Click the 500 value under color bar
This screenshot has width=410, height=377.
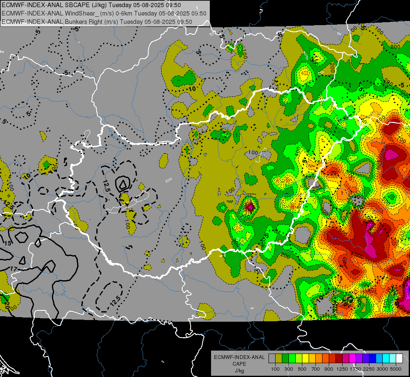pos(302,369)
